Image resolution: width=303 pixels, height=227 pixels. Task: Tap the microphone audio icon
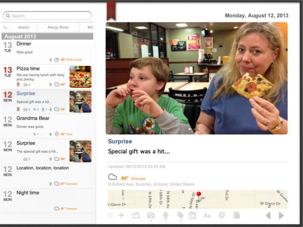165,215
